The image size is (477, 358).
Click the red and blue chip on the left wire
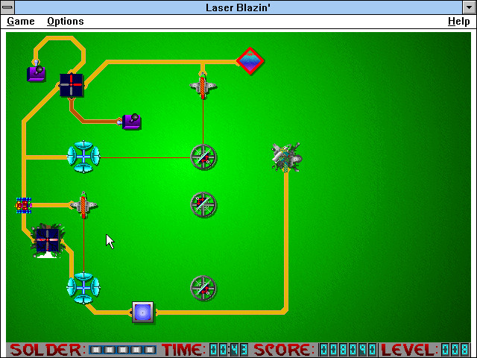click(x=24, y=206)
